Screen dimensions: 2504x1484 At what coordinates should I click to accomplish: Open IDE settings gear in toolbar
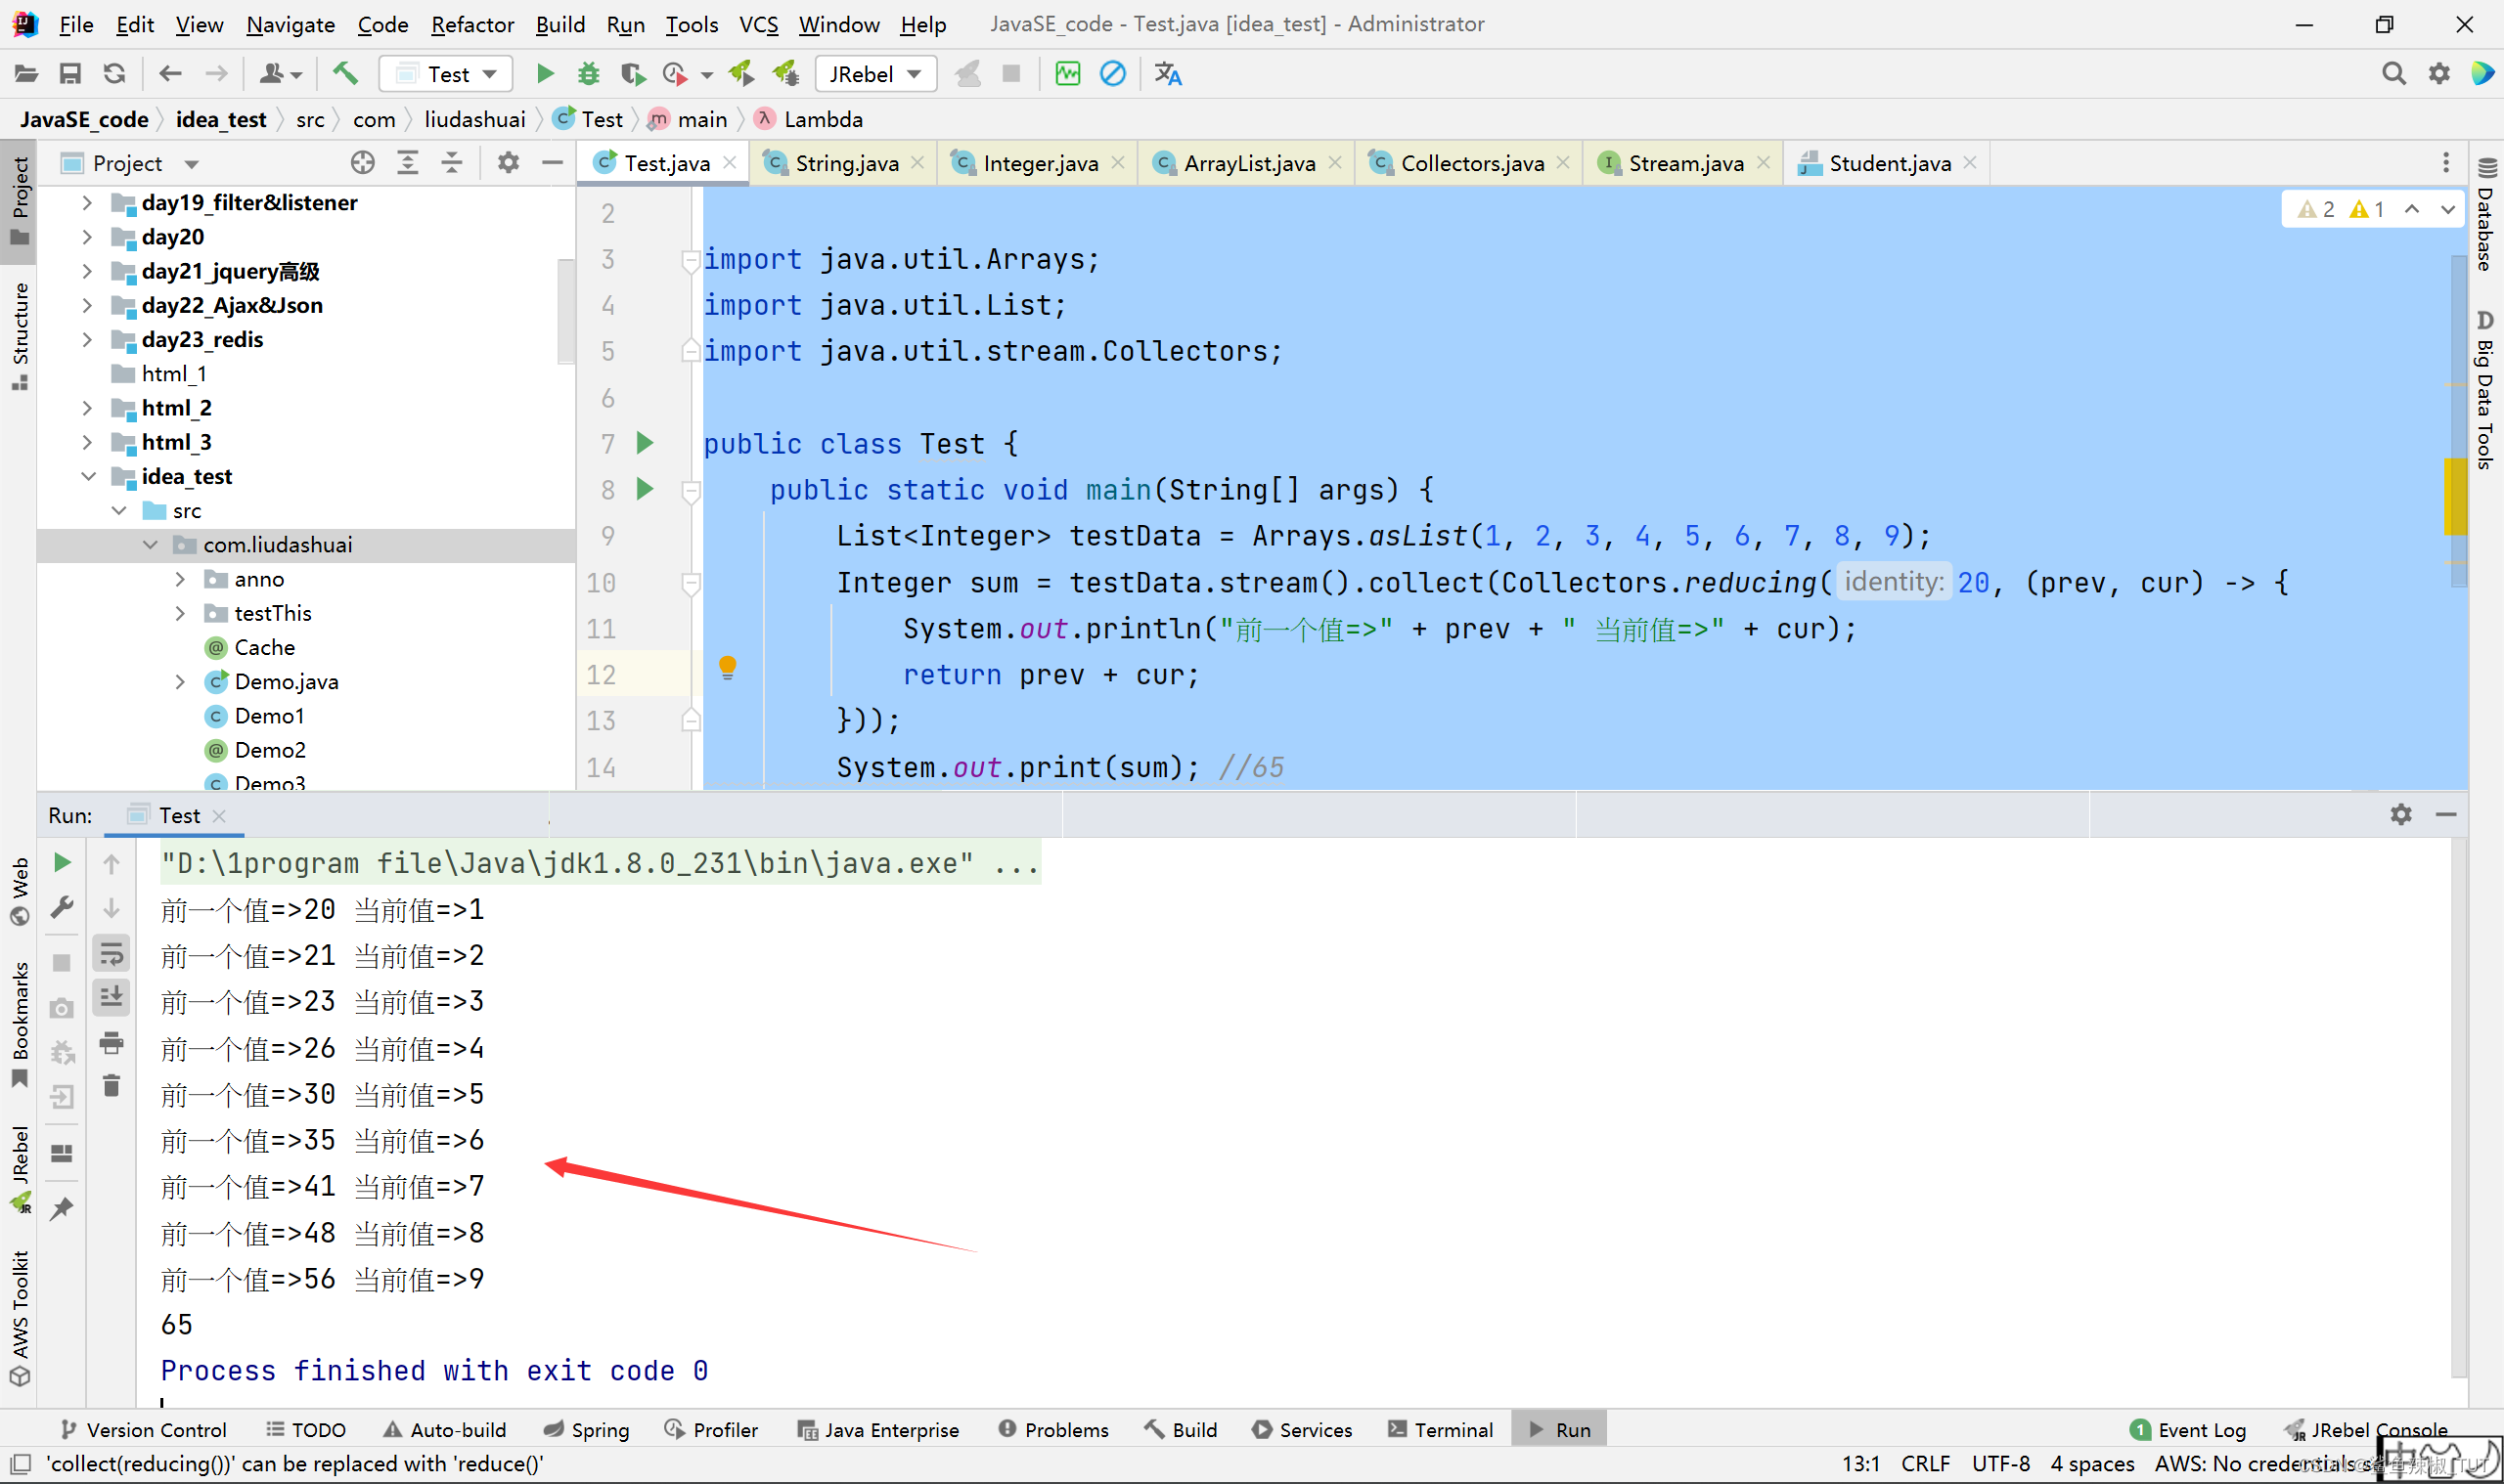(2439, 73)
